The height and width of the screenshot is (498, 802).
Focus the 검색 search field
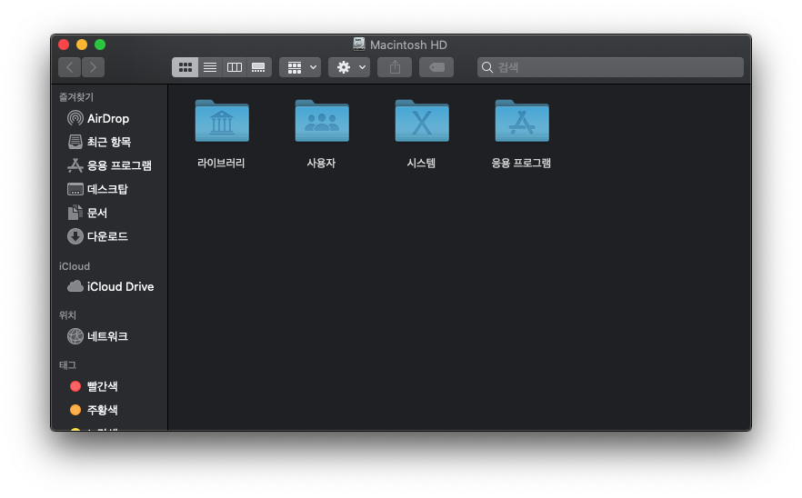[611, 67]
